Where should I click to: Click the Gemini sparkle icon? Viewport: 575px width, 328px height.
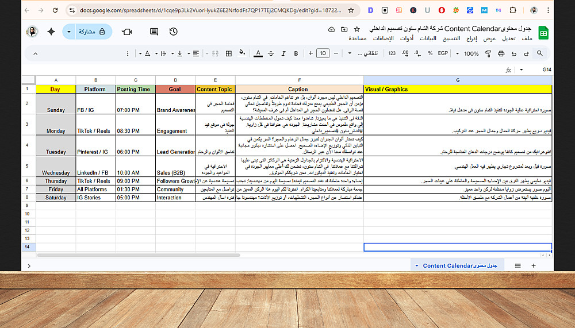click(51, 32)
